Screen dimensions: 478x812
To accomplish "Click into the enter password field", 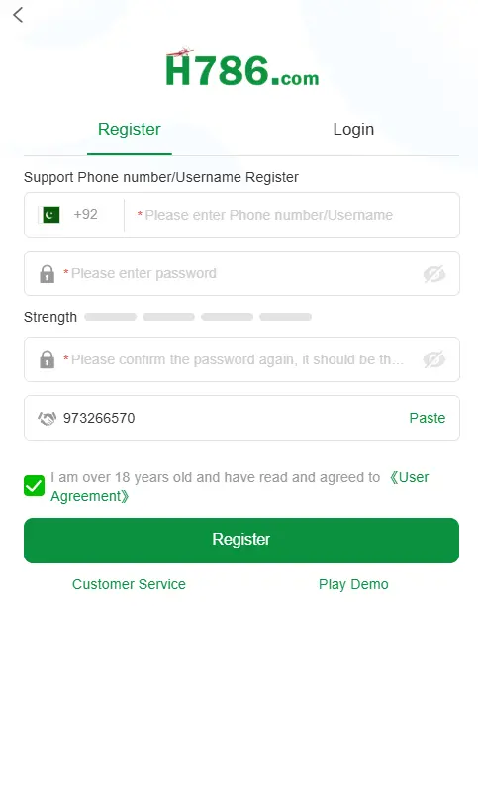I will pyautogui.click(x=241, y=273).
